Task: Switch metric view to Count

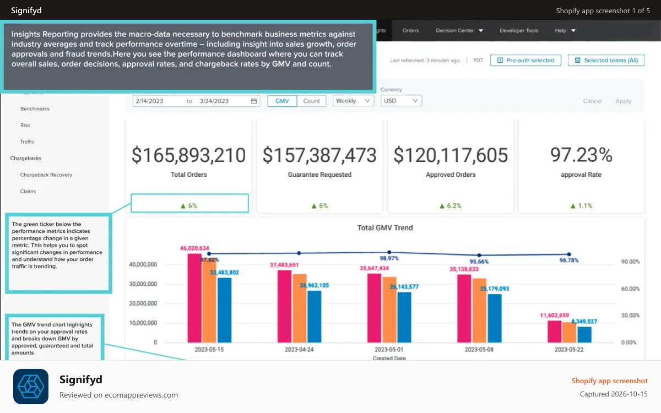Action: click(x=311, y=101)
